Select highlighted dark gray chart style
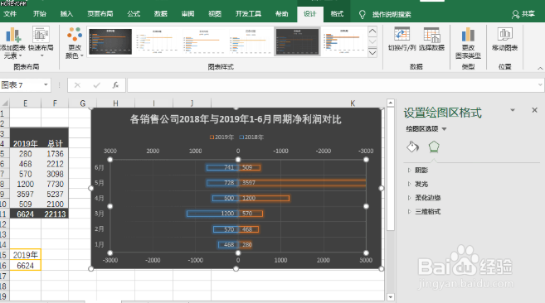 pos(297,41)
